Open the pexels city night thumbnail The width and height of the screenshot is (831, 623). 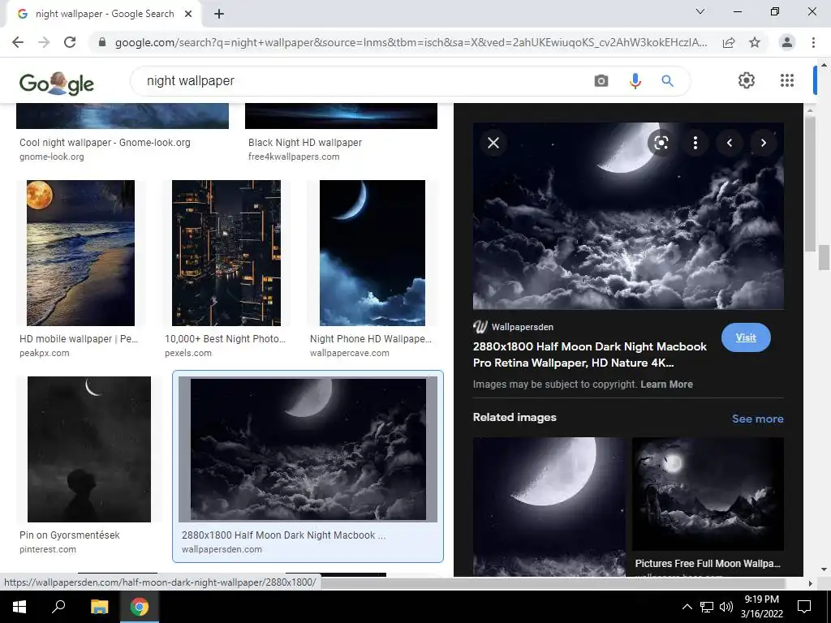coord(226,253)
